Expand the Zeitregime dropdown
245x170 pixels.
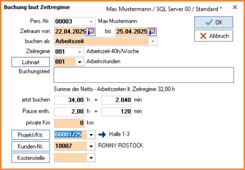tap(79, 51)
